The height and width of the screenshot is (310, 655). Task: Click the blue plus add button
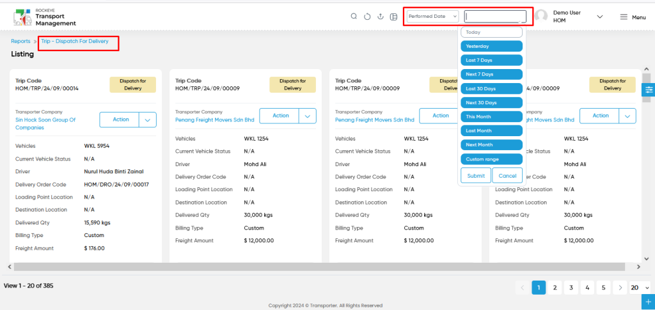point(649,302)
